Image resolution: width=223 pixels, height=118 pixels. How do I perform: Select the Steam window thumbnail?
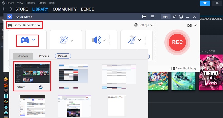coord(32,73)
